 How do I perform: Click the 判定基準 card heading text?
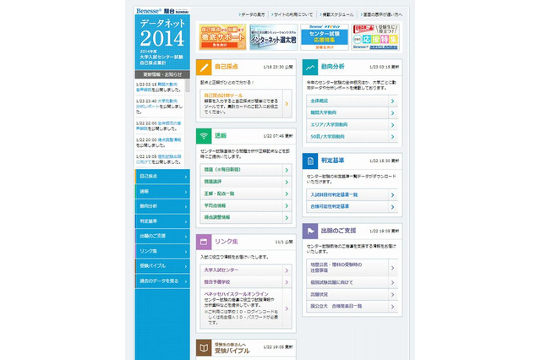[x=332, y=161]
